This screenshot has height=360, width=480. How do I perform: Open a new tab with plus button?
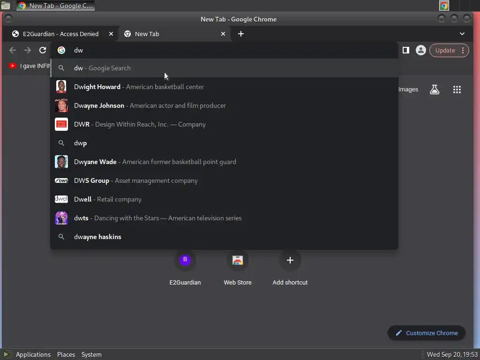tap(241, 34)
